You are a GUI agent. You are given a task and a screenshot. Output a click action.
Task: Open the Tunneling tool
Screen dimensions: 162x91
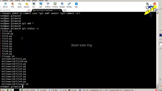[x=55, y=5]
